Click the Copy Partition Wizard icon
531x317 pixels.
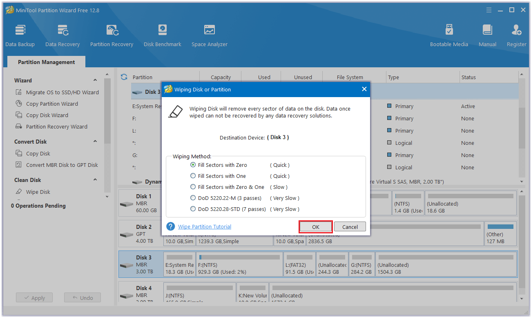point(19,104)
